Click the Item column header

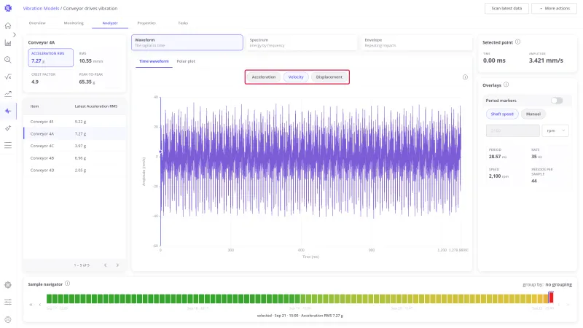point(34,106)
